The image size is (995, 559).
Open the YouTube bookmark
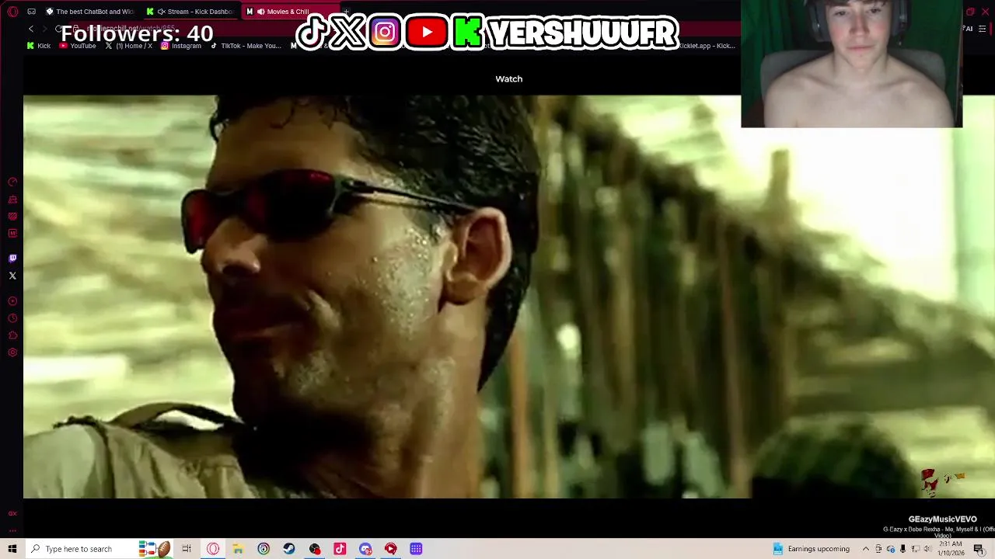[78, 46]
